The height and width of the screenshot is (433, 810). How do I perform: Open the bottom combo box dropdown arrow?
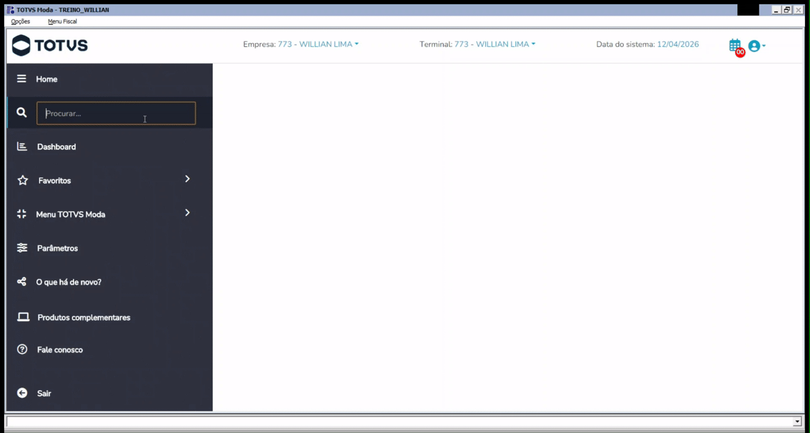click(797, 421)
